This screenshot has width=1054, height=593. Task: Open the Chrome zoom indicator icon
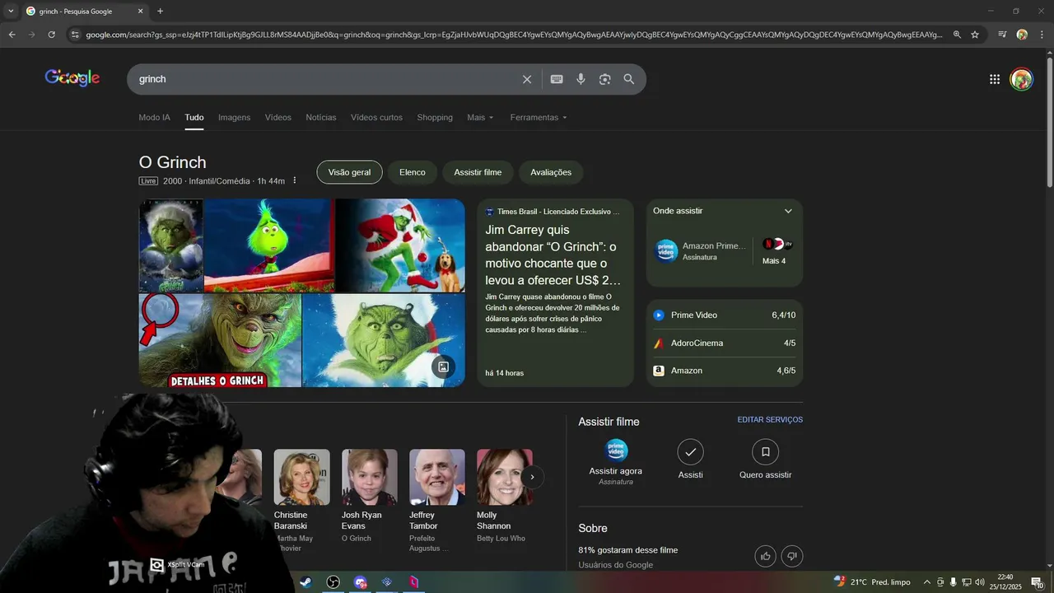(x=957, y=35)
